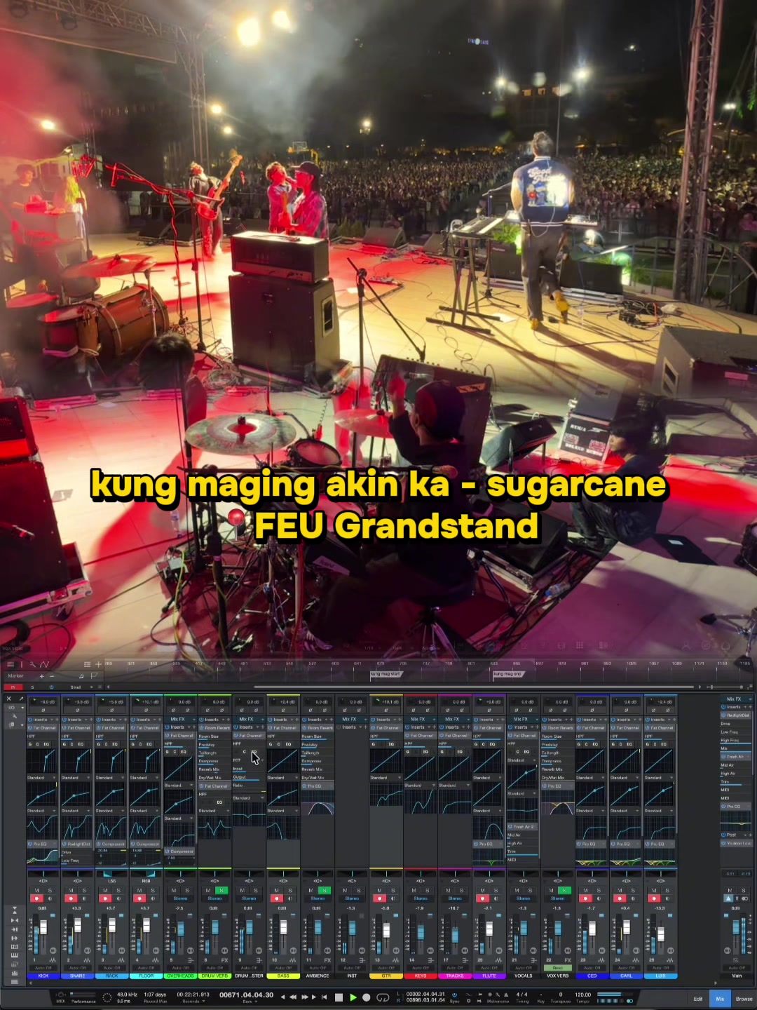This screenshot has height=1010, width=757.
Task: Open Read automation dropdown on VOX VERB
Action: coord(558,968)
